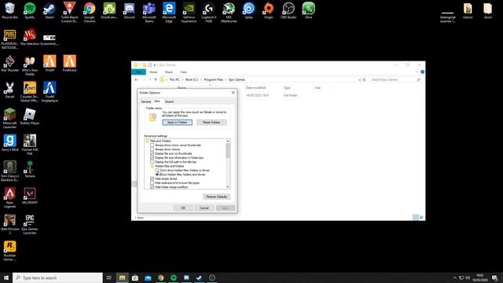Image resolution: width=503 pixels, height=283 pixels.
Task: Select Show hidden files, folders and drives
Action: click(x=157, y=175)
